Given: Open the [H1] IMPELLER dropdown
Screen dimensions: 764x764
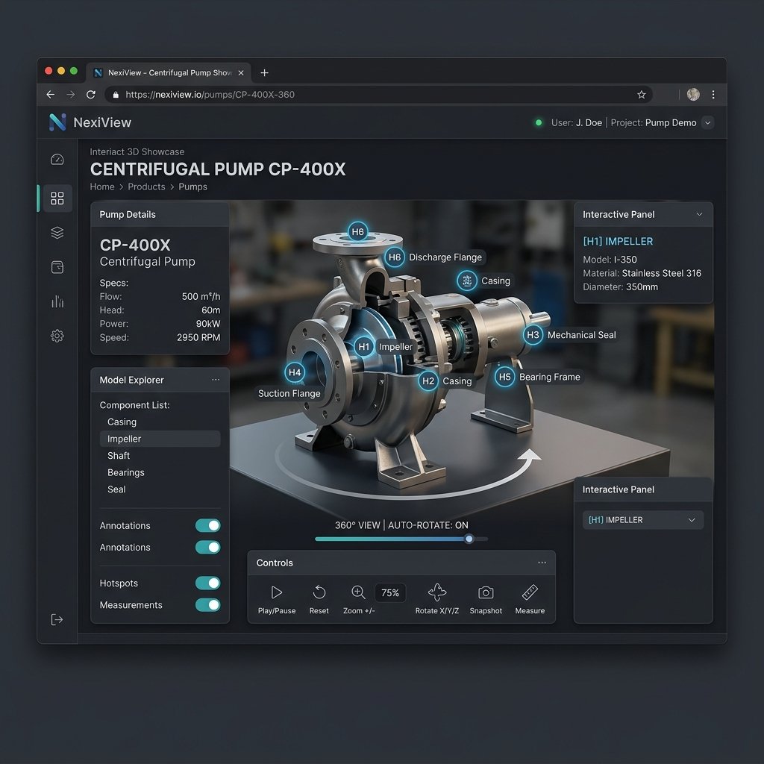Looking at the screenshot, I should tap(642, 520).
